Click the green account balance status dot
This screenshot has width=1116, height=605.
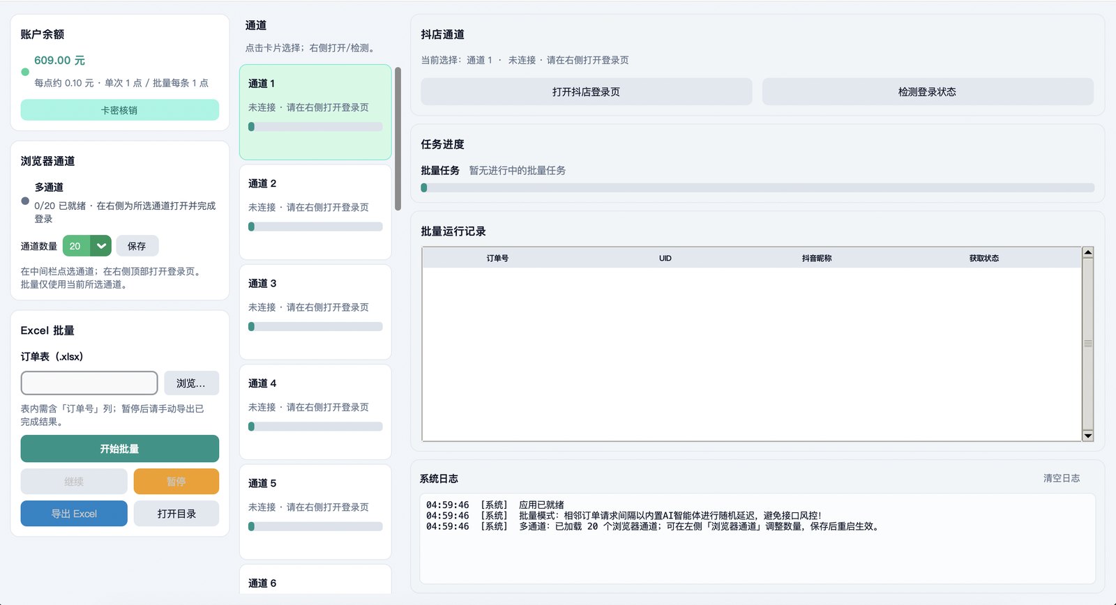25,72
